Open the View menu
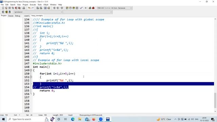Screen dimensions: 217x122 pos(19,5)
